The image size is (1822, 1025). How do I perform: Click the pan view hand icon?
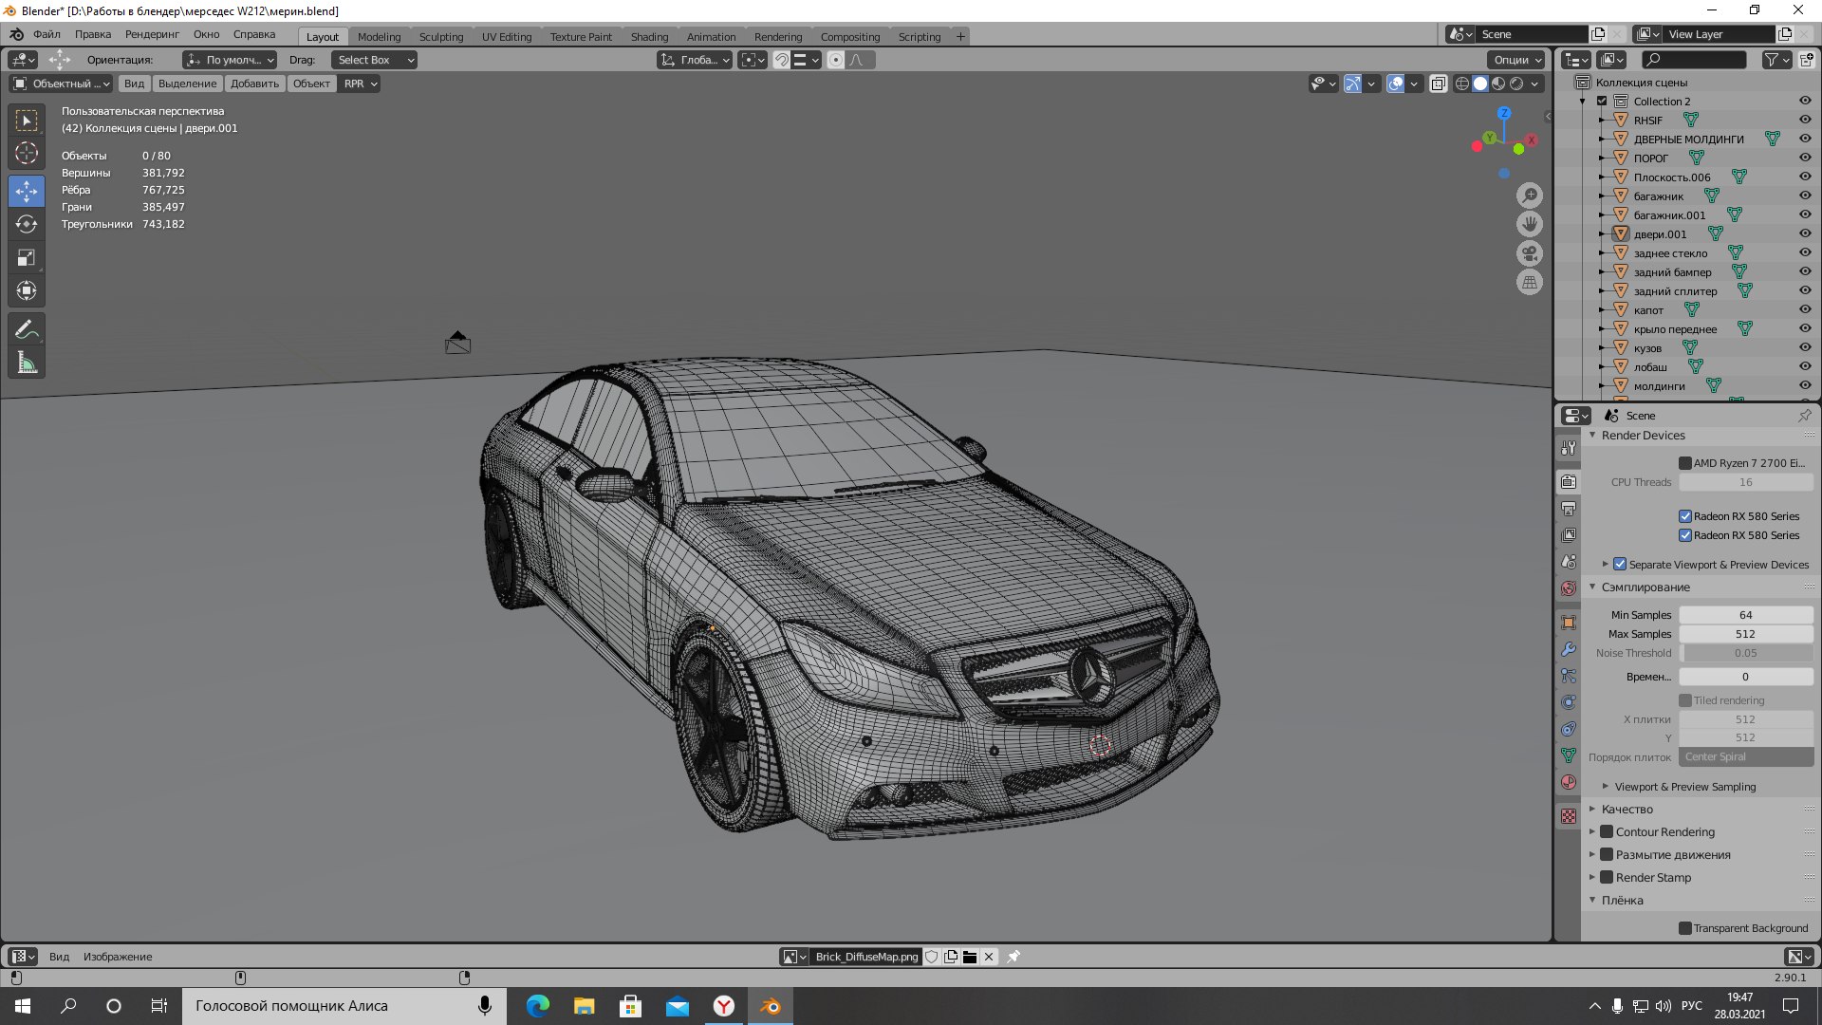click(1529, 224)
